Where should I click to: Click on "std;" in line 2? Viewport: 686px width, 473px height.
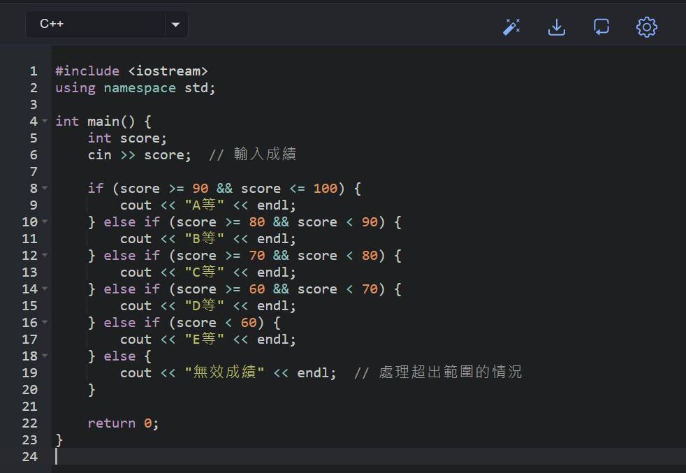[200, 88]
